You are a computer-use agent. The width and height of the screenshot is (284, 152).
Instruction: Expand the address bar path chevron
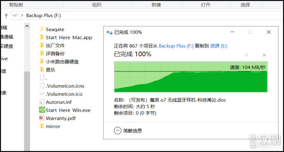click(22, 15)
